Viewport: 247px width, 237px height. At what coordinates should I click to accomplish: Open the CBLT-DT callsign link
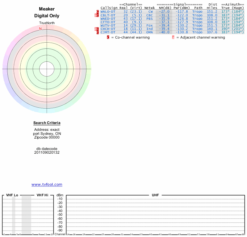point(108,15)
